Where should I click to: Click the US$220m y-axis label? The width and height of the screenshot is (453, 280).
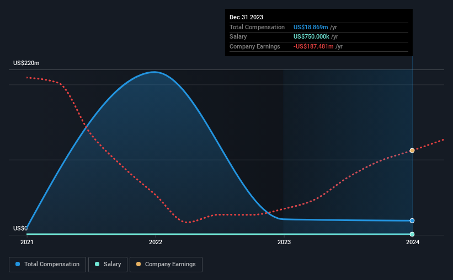[x=26, y=63]
